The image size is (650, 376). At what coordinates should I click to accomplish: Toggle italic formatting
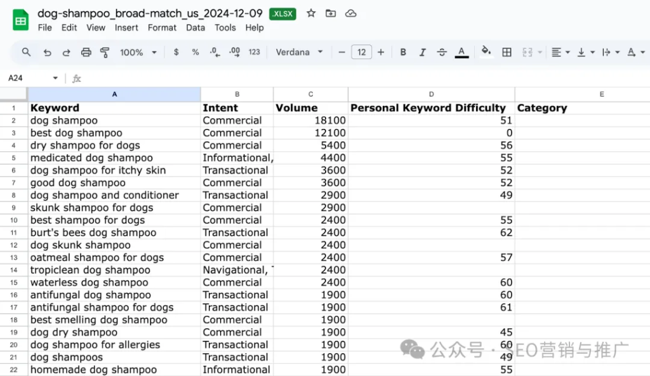pyautogui.click(x=423, y=52)
